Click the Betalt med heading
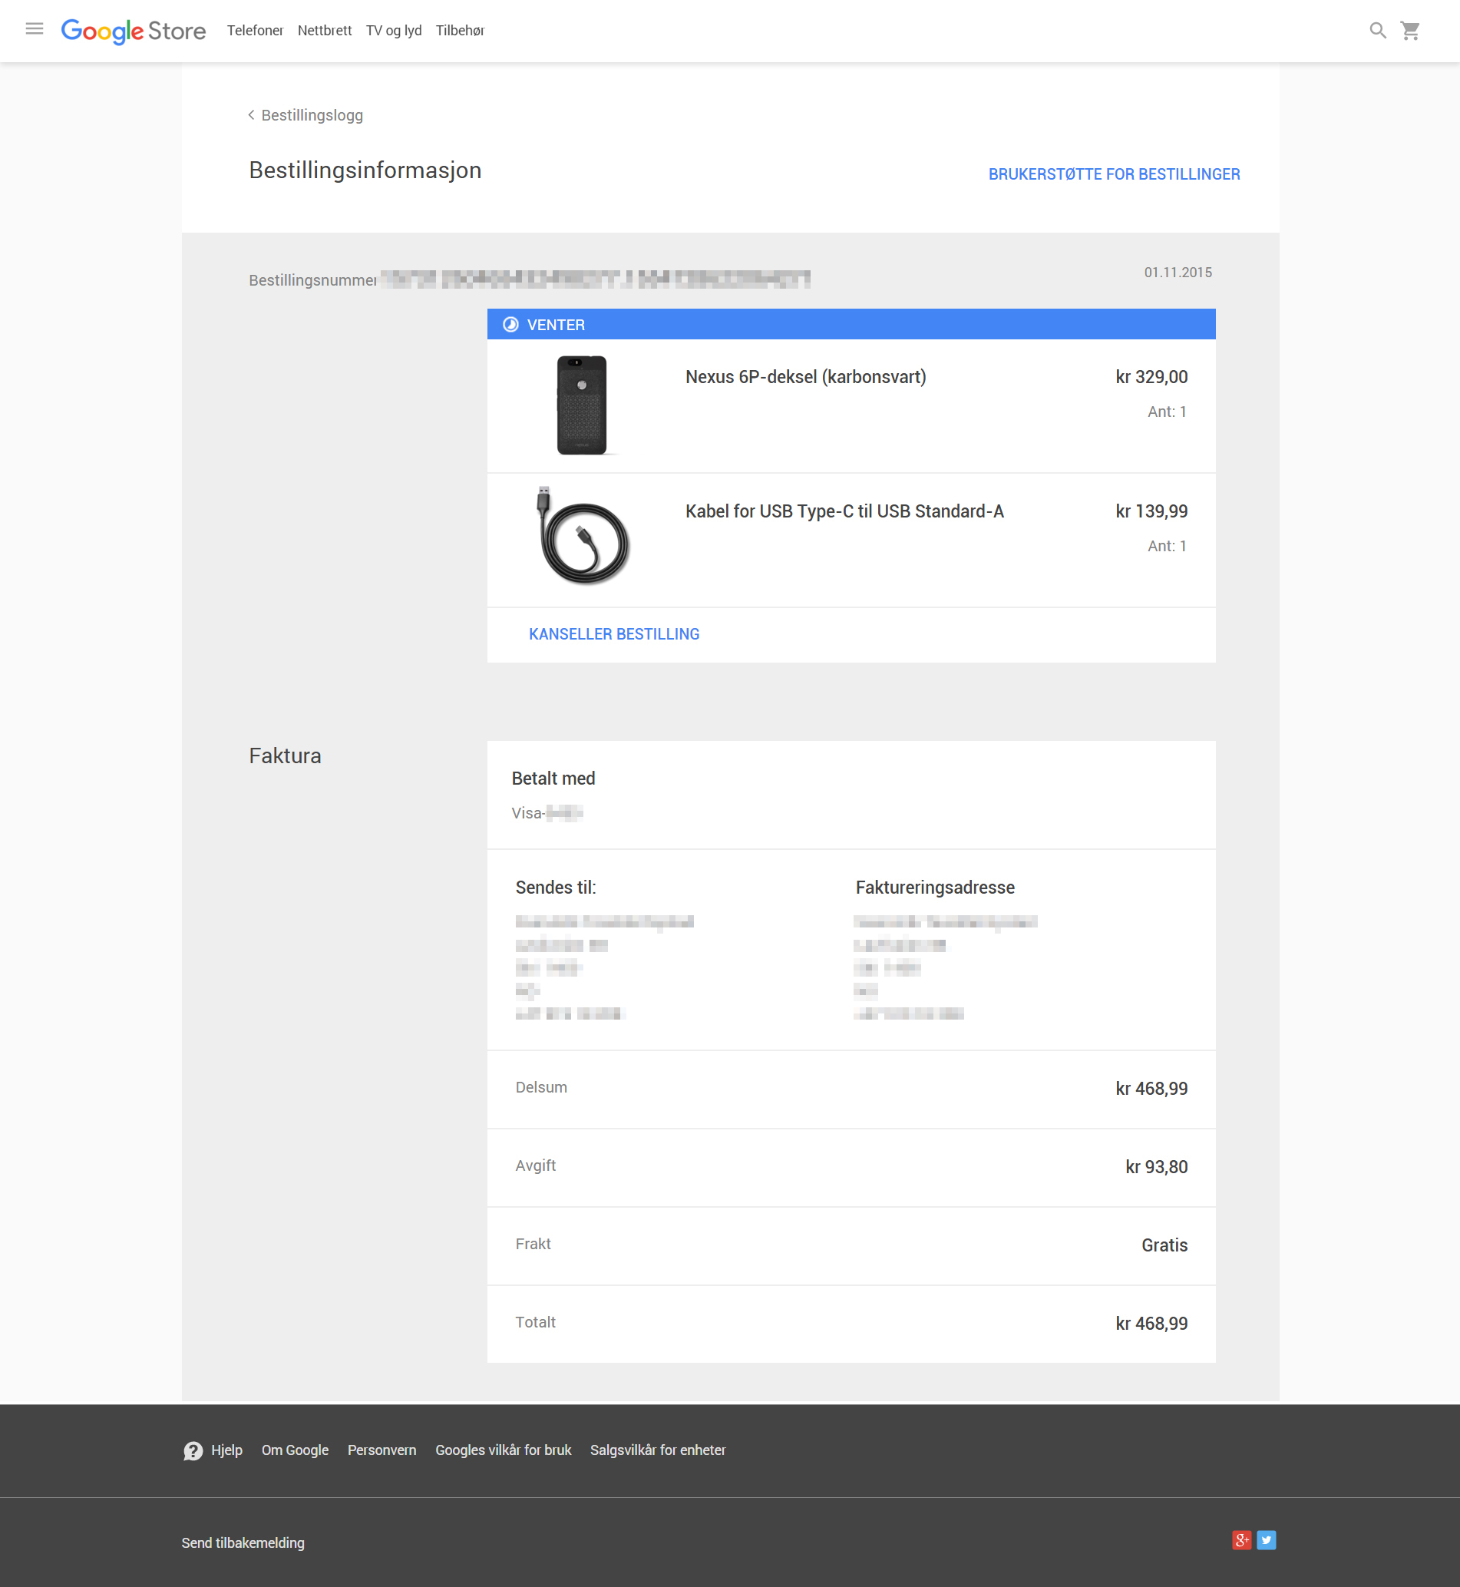Viewport: 1460px width, 1587px height. click(x=553, y=779)
